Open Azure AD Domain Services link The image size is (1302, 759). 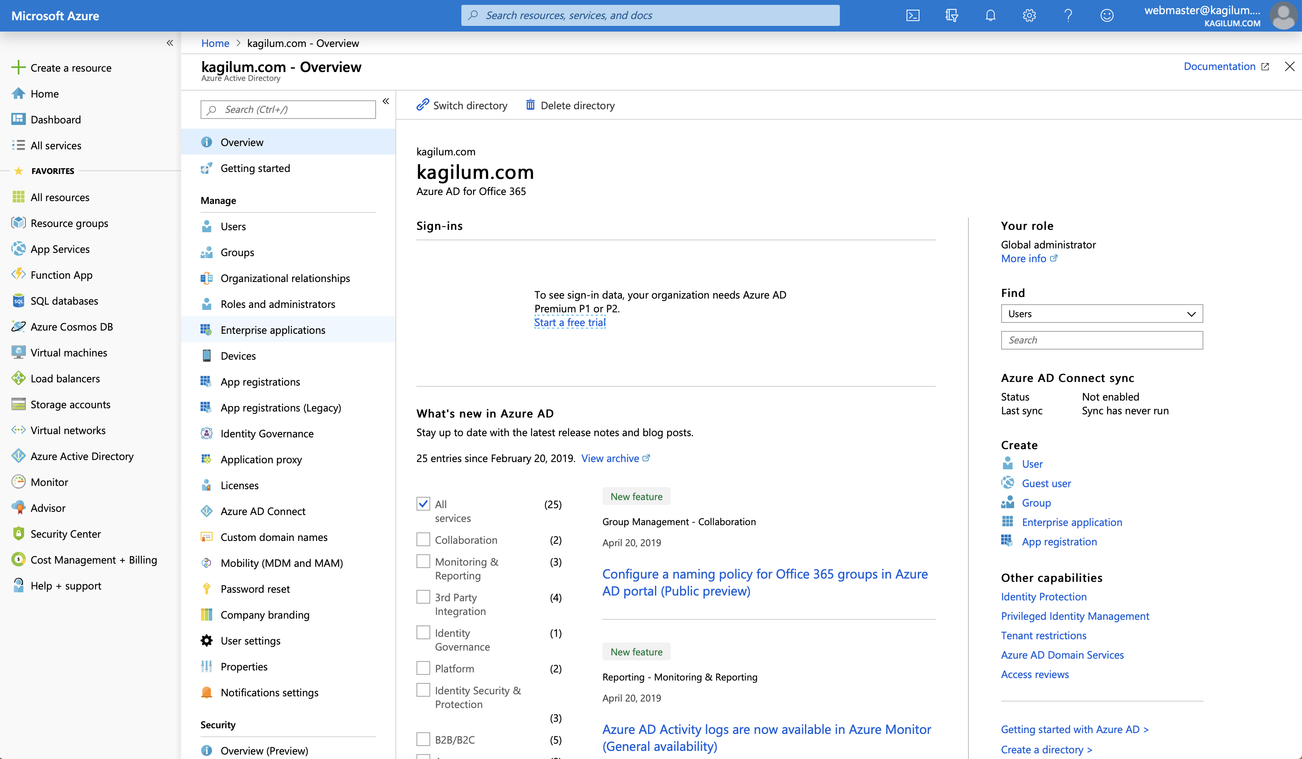tap(1062, 655)
